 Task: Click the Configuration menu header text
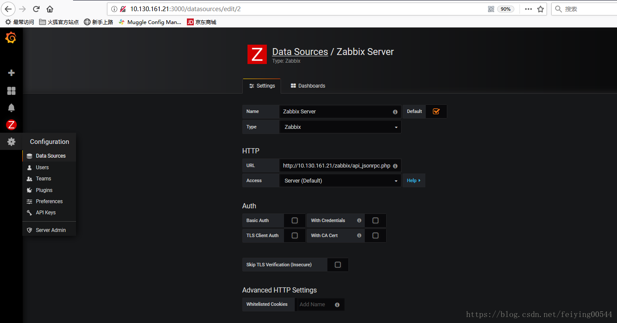click(x=49, y=142)
